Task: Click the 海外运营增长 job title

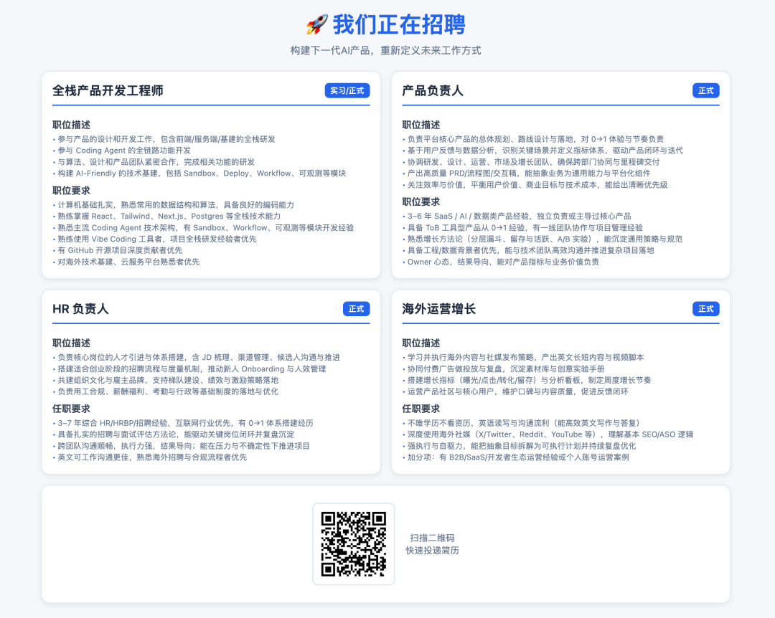Action: pyautogui.click(x=439, y=309)
